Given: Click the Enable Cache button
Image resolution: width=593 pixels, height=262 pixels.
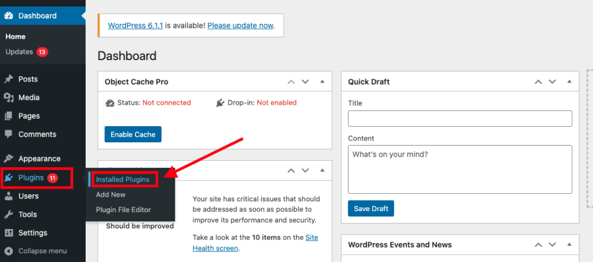Looking at the screenshot, I should (x=133, y=134).
